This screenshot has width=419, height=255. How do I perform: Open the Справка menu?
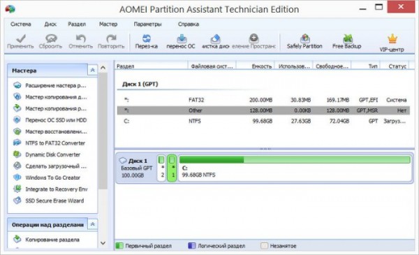pyautogui.click(x=189, y=24)
